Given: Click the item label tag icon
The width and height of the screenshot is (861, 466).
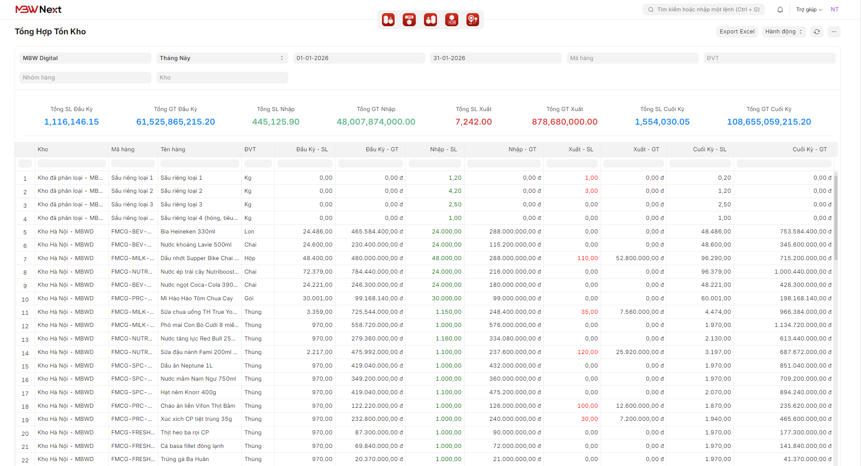Looking at the screenshot, I should 409,20.
